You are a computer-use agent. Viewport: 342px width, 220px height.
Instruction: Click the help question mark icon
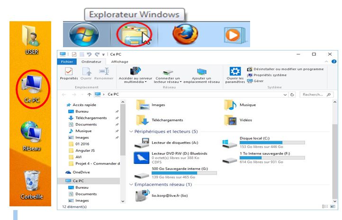tap(334, 61)
